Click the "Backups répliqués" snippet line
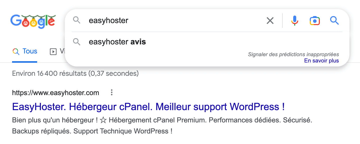This screenshot has height=144, width=360. (x=92, y=131)
